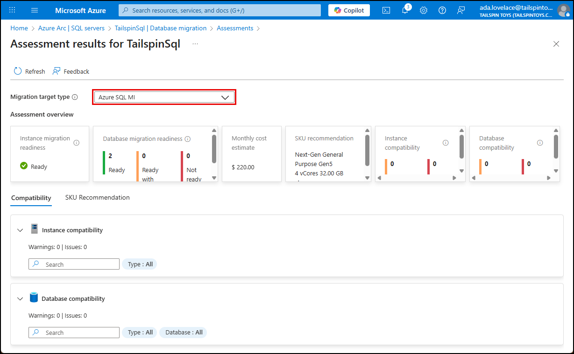The width and height of the screenshot is (574, 354).
Task: Collapse the Database compatibility section
Action: [20, 298]
